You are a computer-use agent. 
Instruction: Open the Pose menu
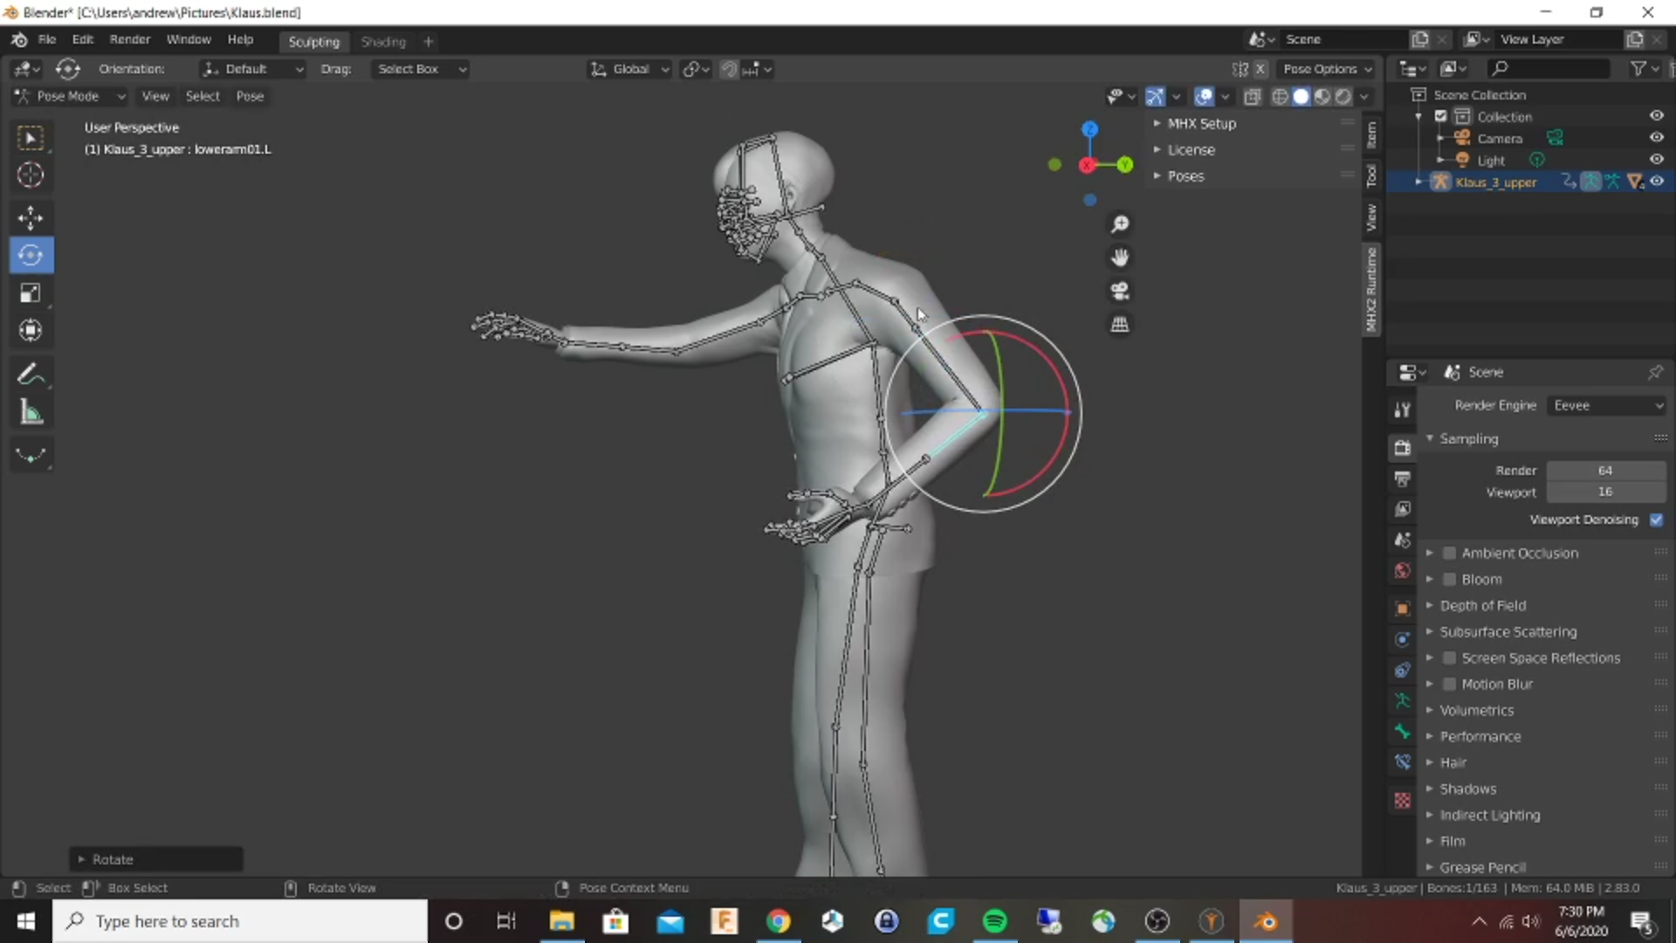coord(250,96)
